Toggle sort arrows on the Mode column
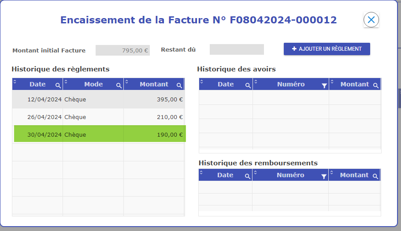The height and width of the screenshot is (231, 401). coord(66,82)
